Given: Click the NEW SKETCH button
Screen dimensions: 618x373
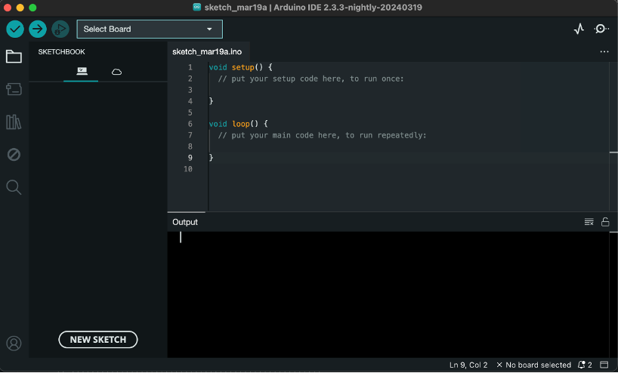Looking at the screenshot, I should point(98,340).
